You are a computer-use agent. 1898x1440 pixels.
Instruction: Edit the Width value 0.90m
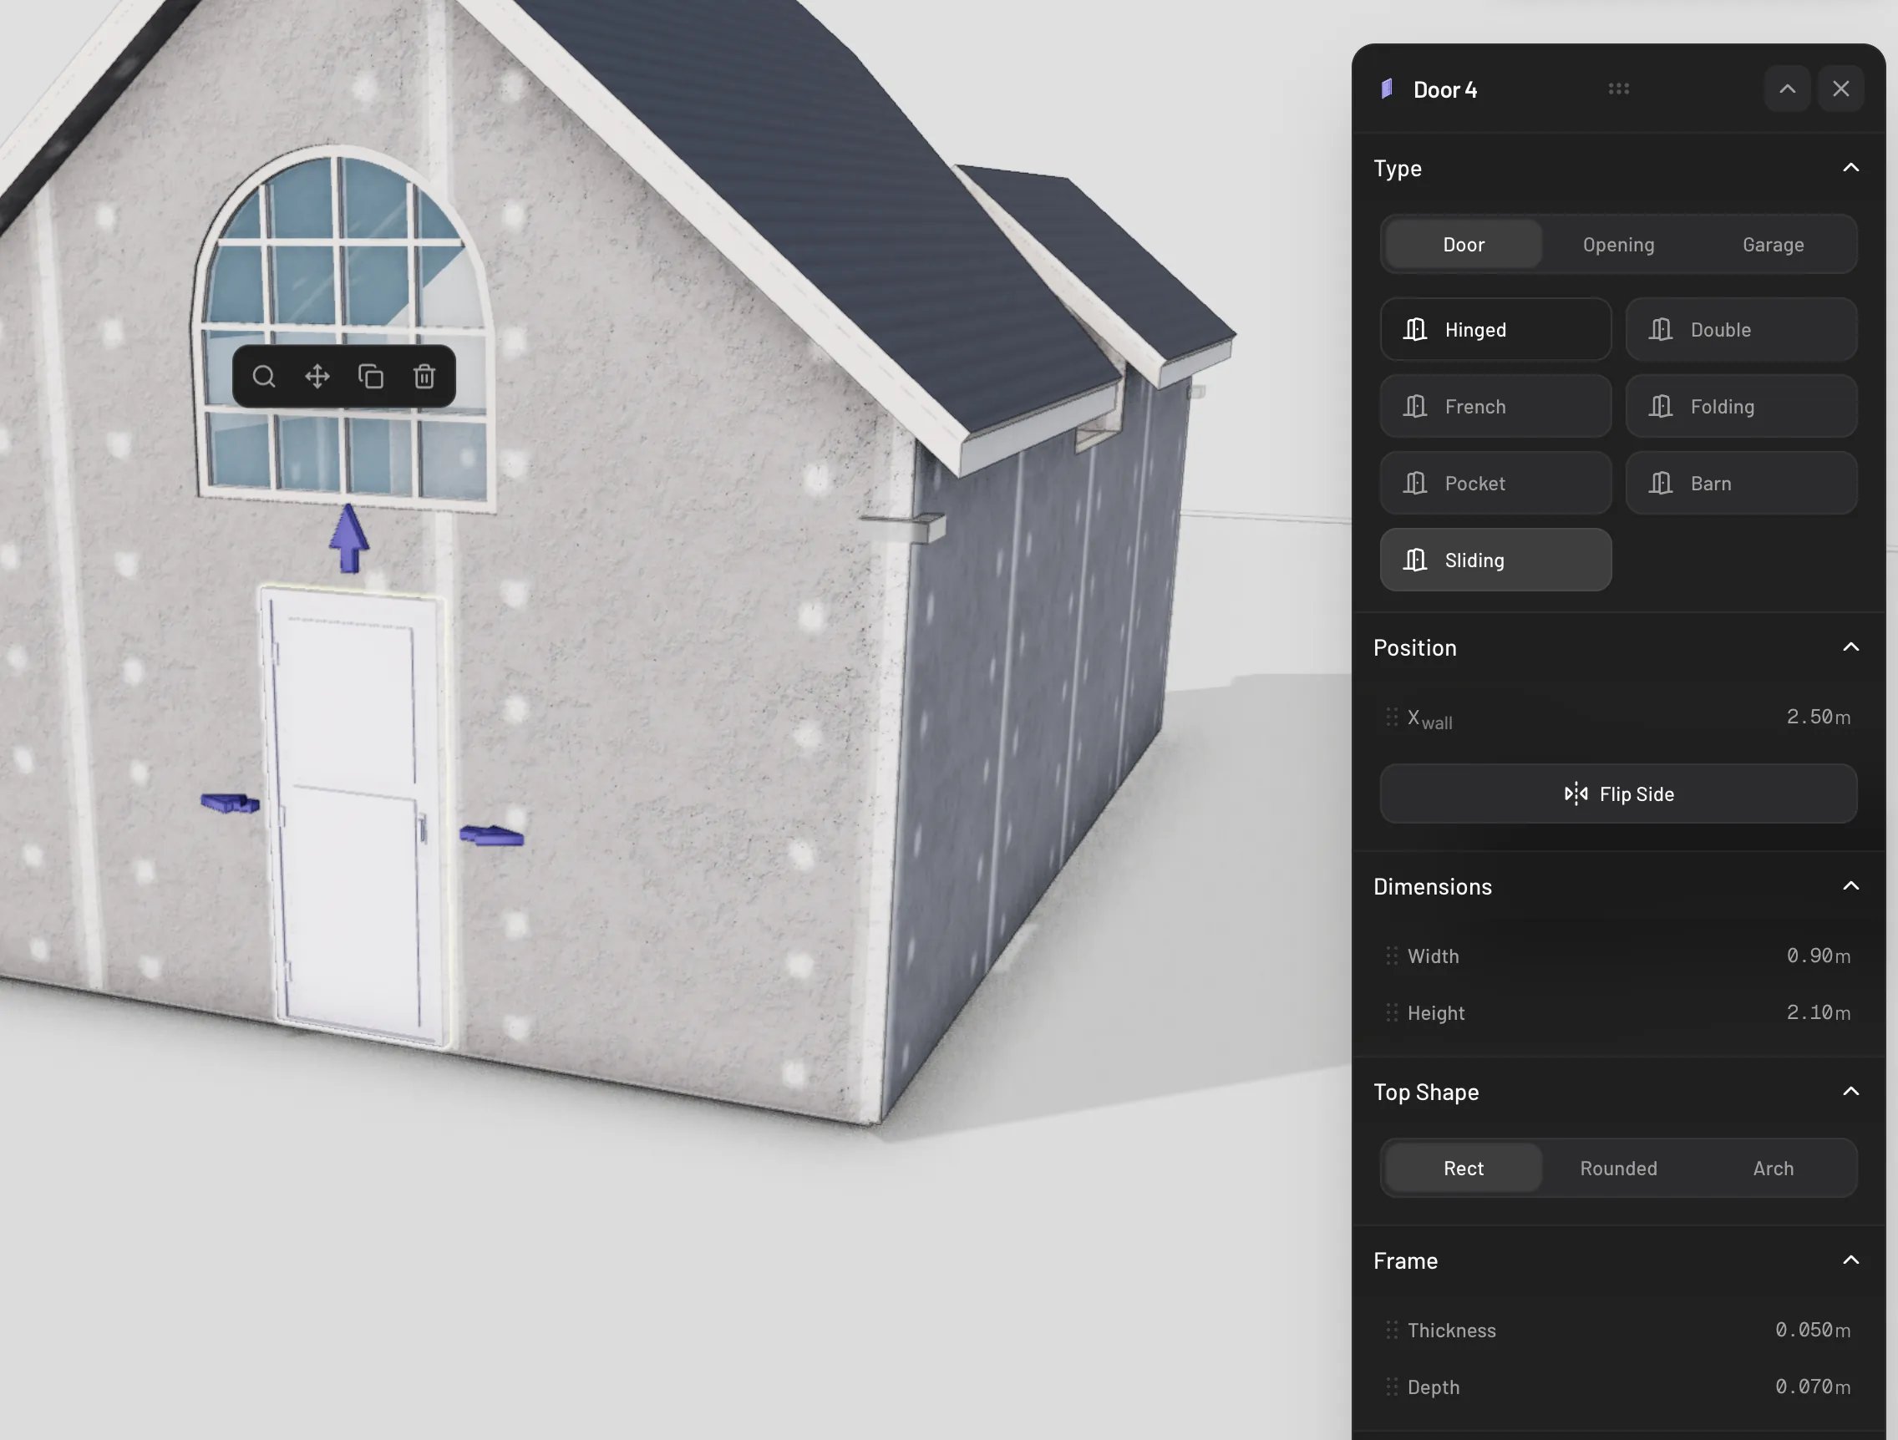[1818, 956]
